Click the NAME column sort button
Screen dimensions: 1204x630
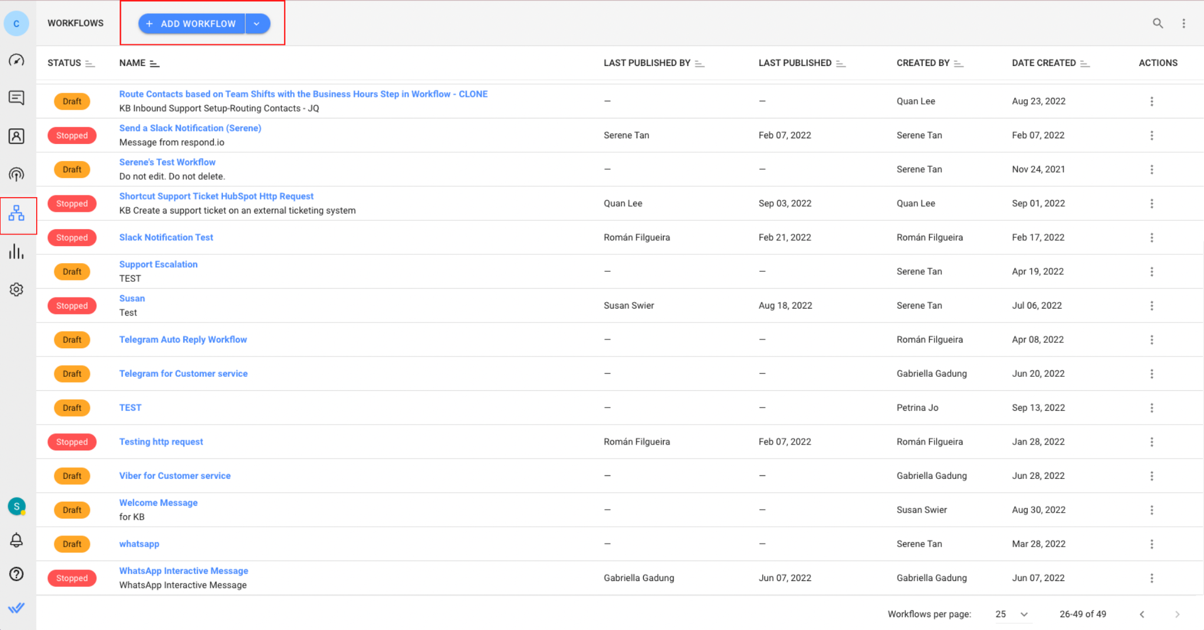pyautogui.click(x=155, y=63)
